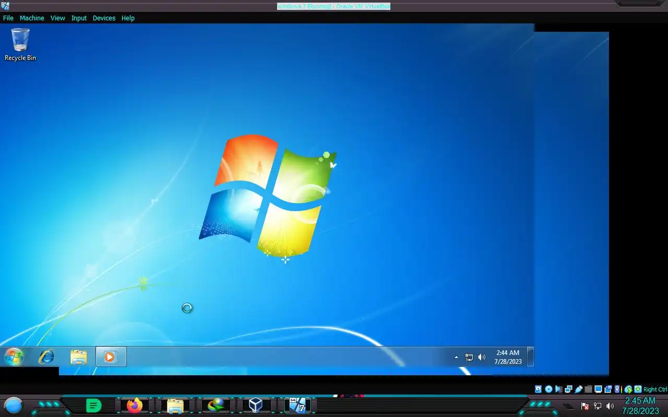Click guest Show desktop button
This screenshot has height=417, width=668.
530,357
